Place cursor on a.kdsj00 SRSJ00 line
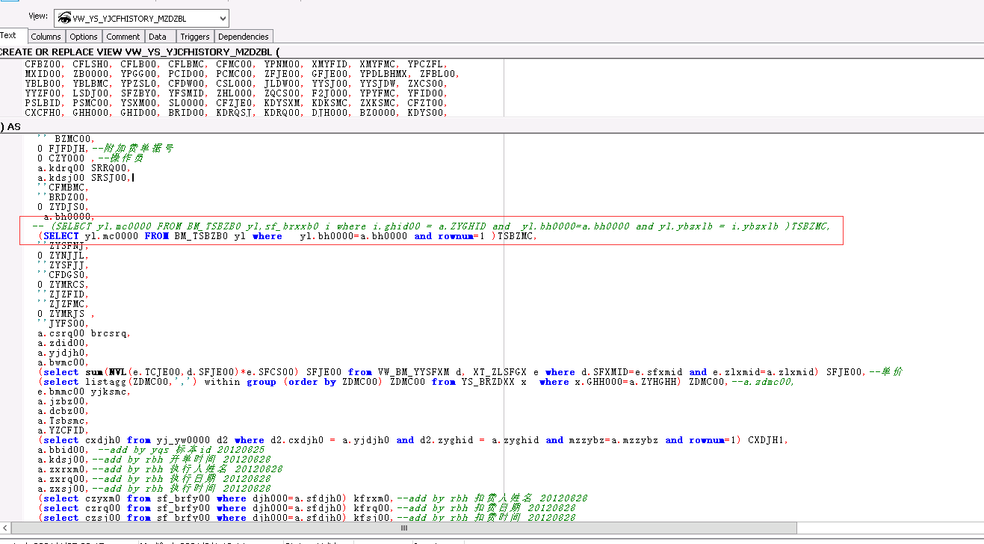 tap(84, 178)
